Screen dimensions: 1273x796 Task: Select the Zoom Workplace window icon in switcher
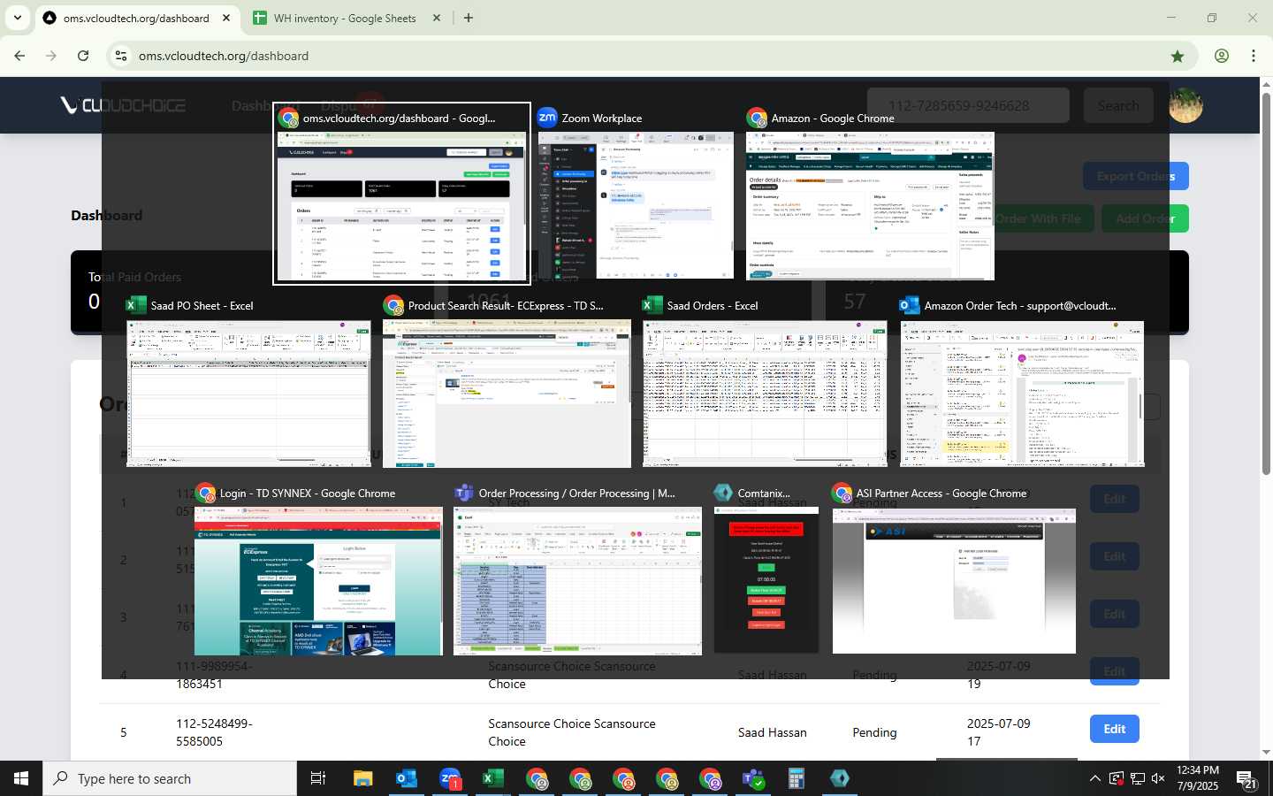pyautogui.click(x=547, y=118)
